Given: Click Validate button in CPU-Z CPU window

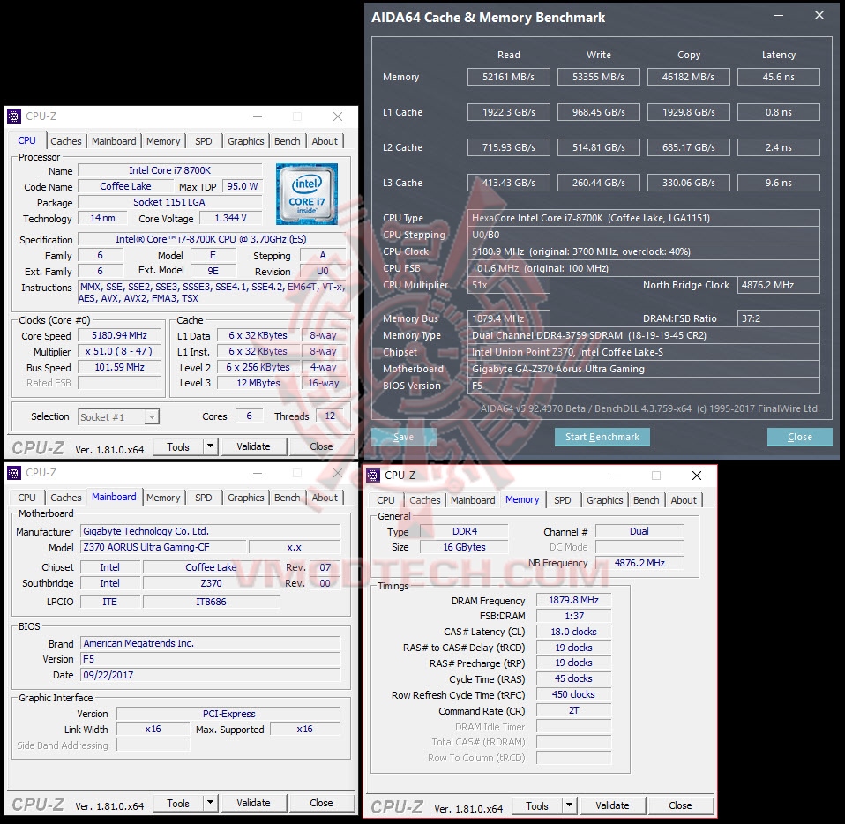Looking at the screenshot, I should [x=253, y=446].
